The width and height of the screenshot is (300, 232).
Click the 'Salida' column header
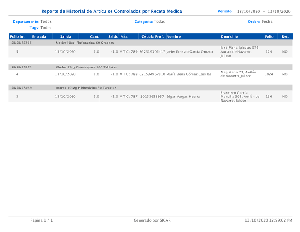[66, 37]
